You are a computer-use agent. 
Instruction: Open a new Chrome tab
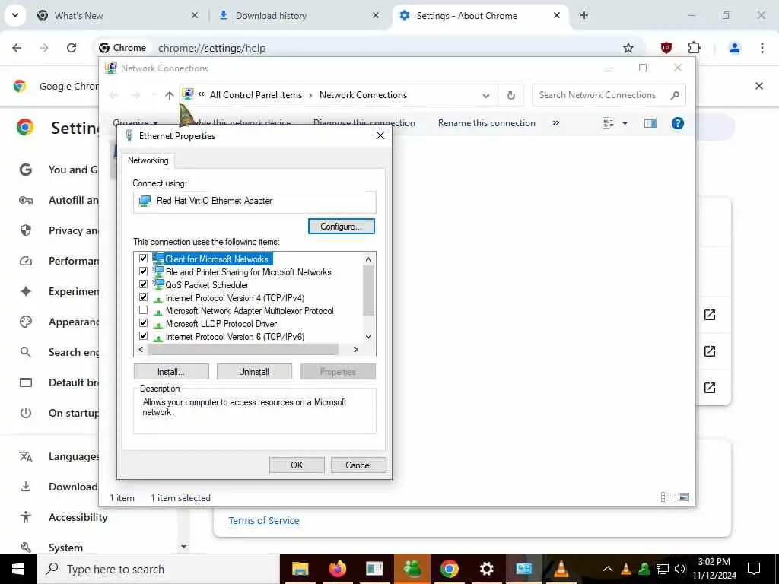point(584,15)
